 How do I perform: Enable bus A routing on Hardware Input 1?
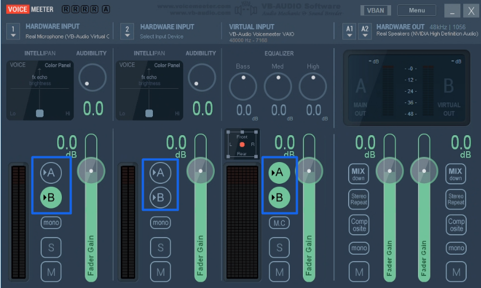pos(51,173)
